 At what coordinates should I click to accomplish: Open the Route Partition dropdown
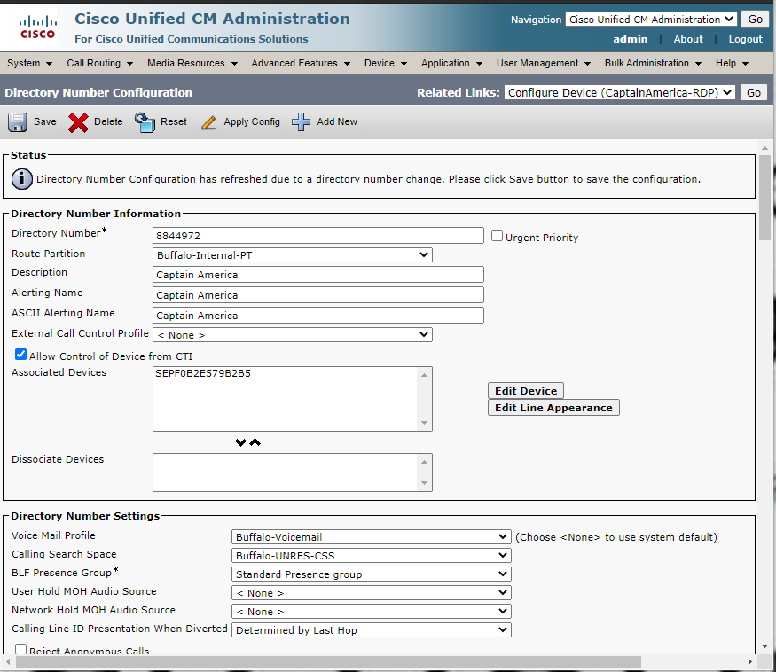click(x=293, y=254)
